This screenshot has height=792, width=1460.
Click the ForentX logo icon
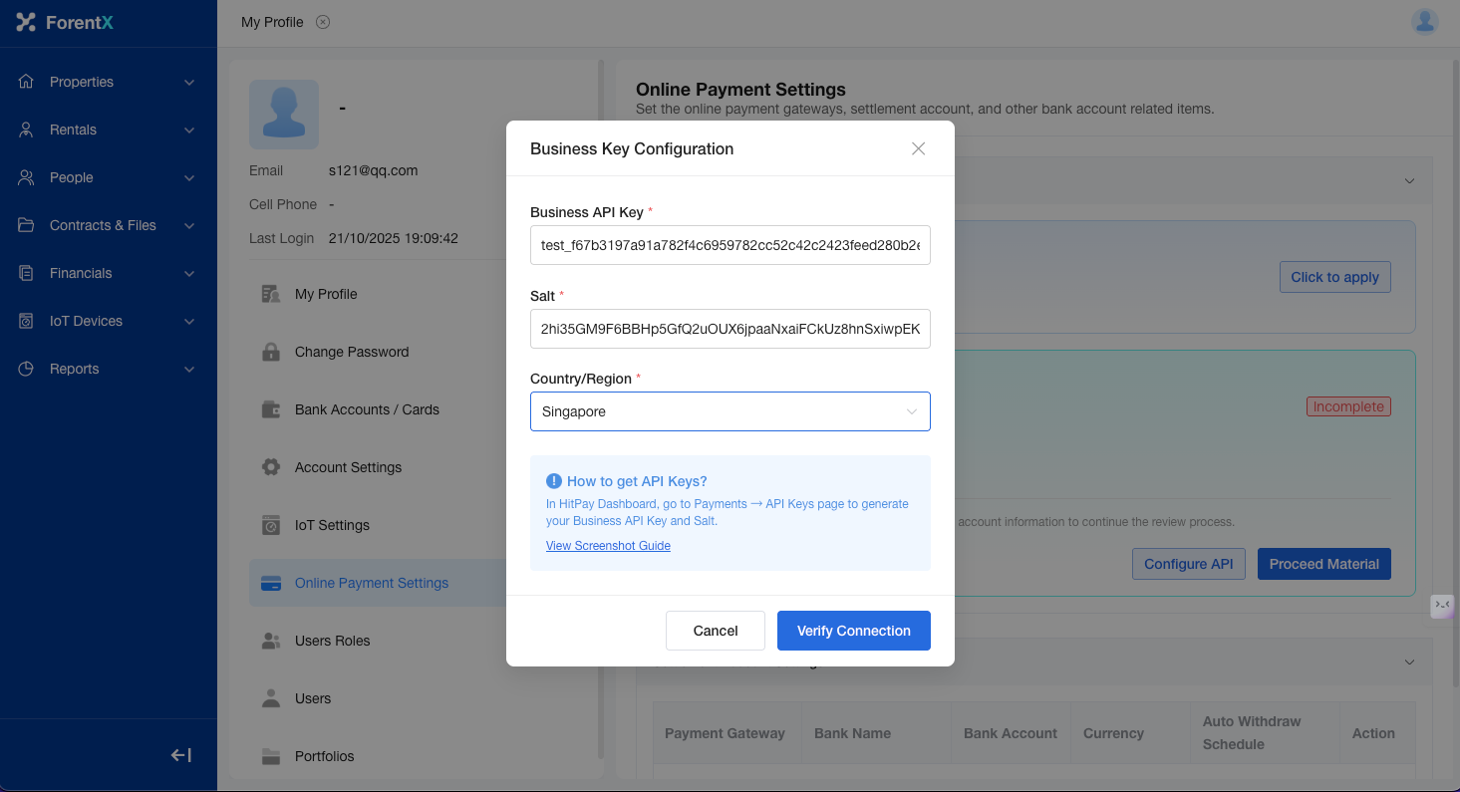[26, 22]
